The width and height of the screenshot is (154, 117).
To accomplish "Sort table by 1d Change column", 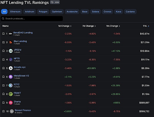I will coord(65,26).
